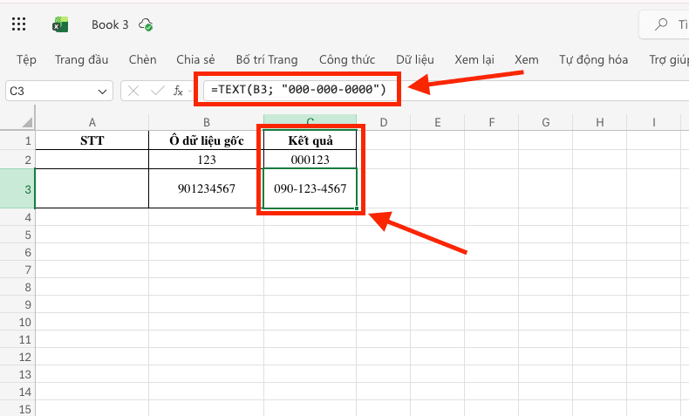Open the Công thức tab
The height and width of the screenshot is (416, 689).
pyautogui.click(x=347, y=60)
